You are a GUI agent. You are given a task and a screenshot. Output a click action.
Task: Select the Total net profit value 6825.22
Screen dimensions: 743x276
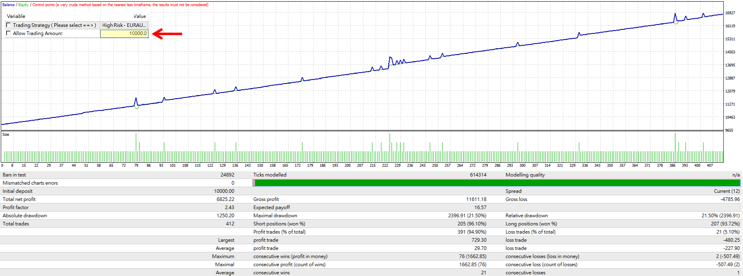[225, 199]
